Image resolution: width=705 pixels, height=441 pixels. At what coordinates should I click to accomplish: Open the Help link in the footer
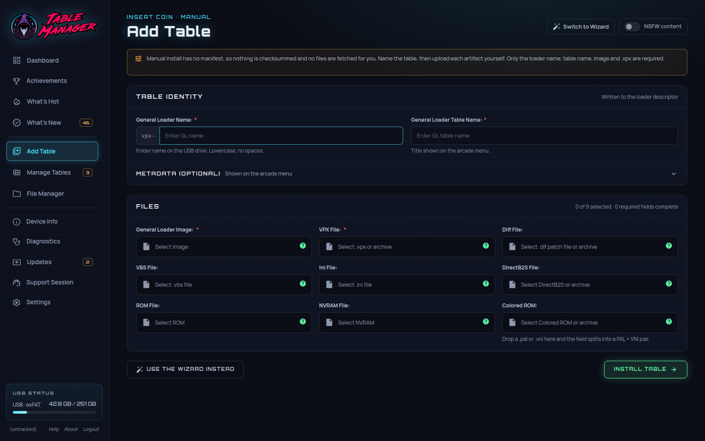click(x=54, y=429)
